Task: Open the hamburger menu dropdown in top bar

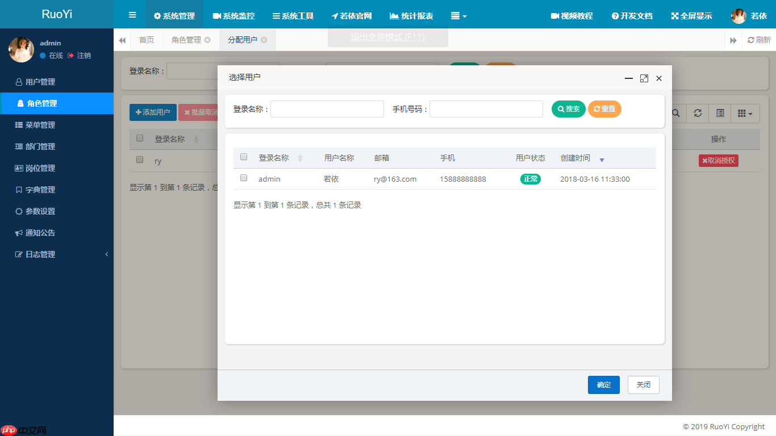Action: click(x=458, y=16)
